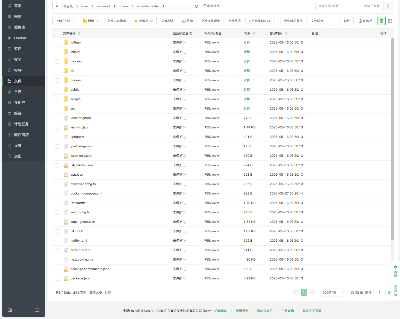Click the file list vertical scrollbar
400x319 pixels.
tap(392, 139)
